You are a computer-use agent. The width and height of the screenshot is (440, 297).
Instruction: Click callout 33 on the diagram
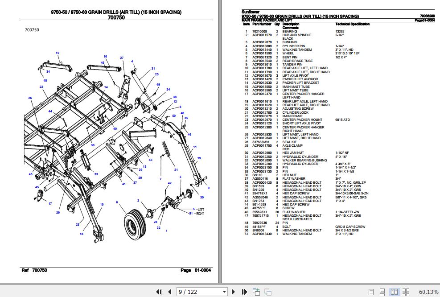96,174
